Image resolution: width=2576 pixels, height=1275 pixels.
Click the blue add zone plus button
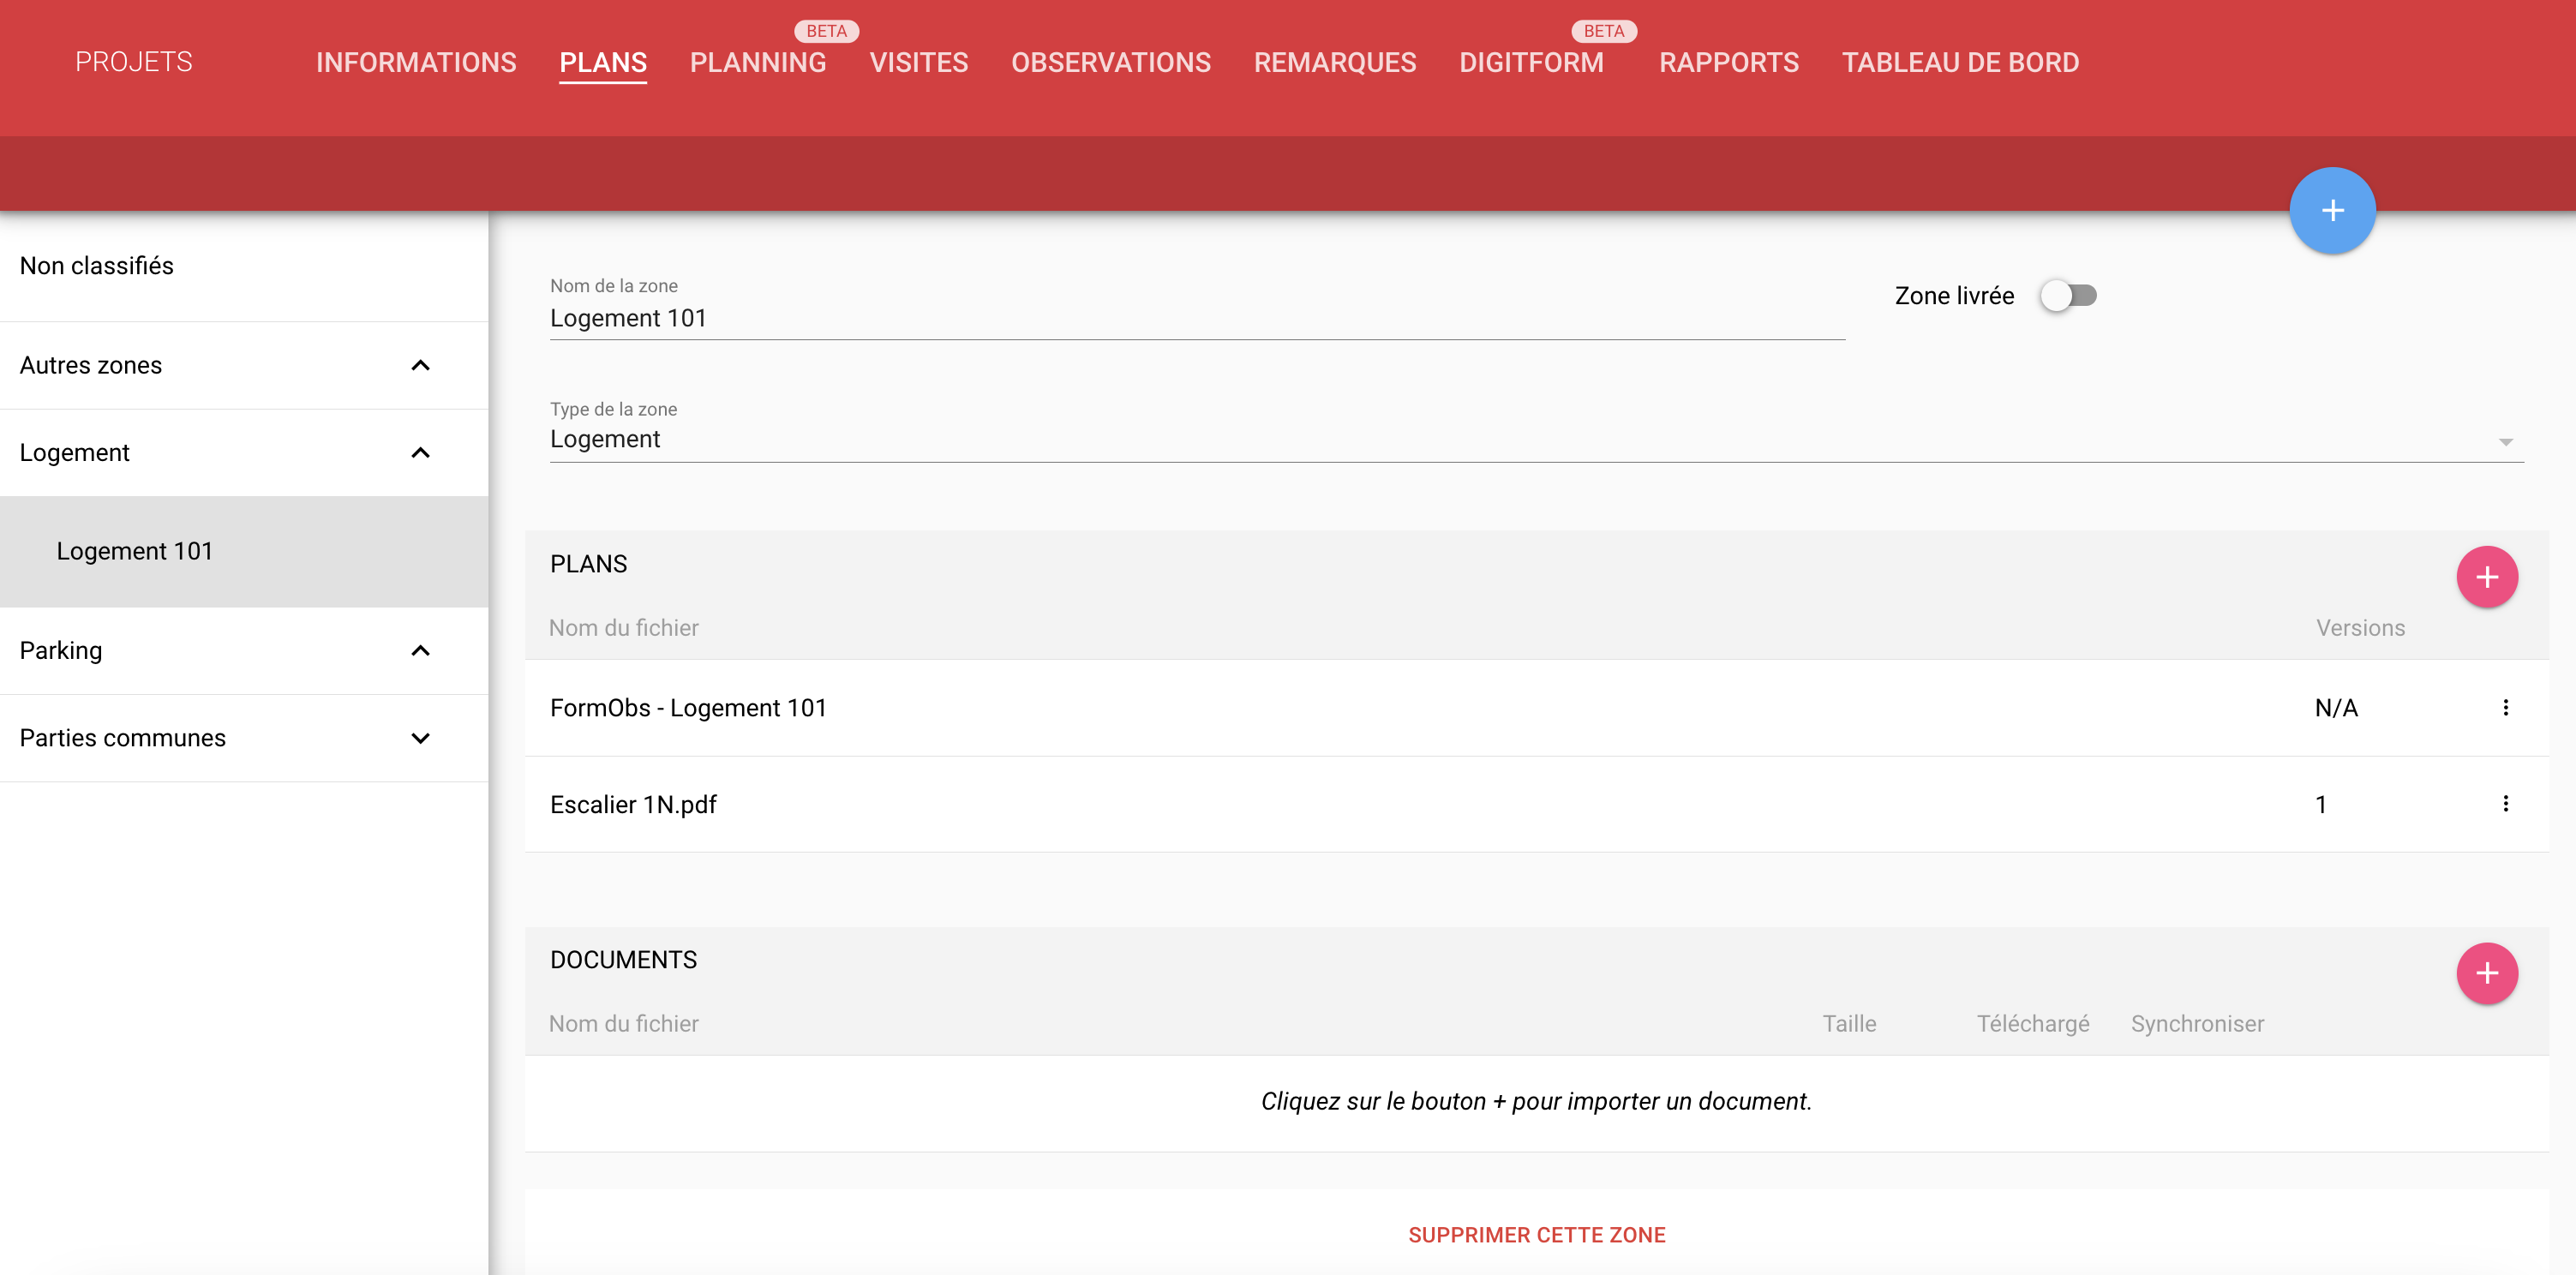tap(2332, 210)
